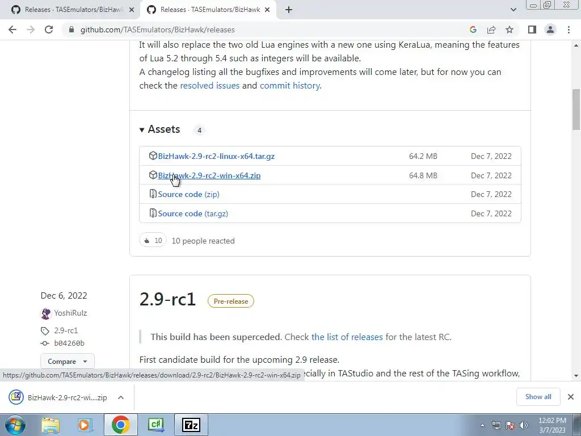Click the Chrome taskbar icon
The image size is (581, 436).
tap(120, 425)
